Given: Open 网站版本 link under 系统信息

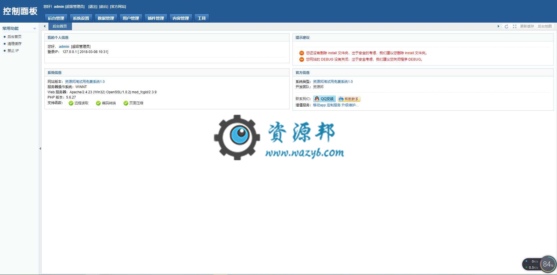Looking at the screenshot, I should [85, 82].
